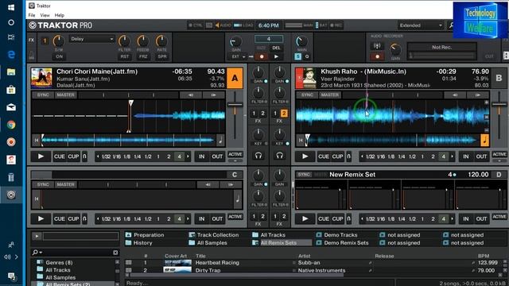Click the search magnifier in browser
Screen dimensions: 509x286
[35, 253]
